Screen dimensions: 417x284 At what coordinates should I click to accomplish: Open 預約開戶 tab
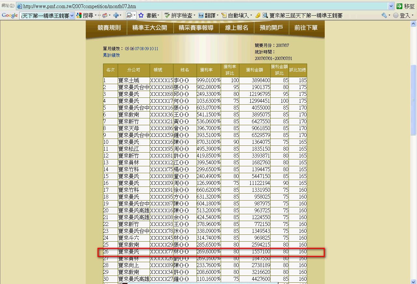271,28
